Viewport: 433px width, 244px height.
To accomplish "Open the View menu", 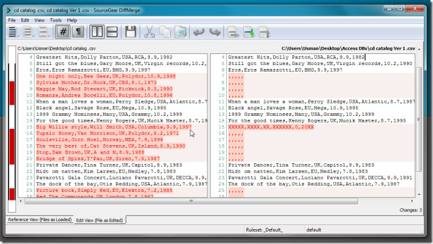I will 39,20.
